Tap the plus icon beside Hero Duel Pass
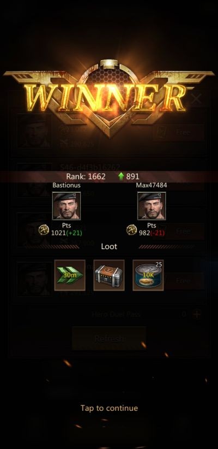This screenshot has height=449, width=218. (197, 314)
